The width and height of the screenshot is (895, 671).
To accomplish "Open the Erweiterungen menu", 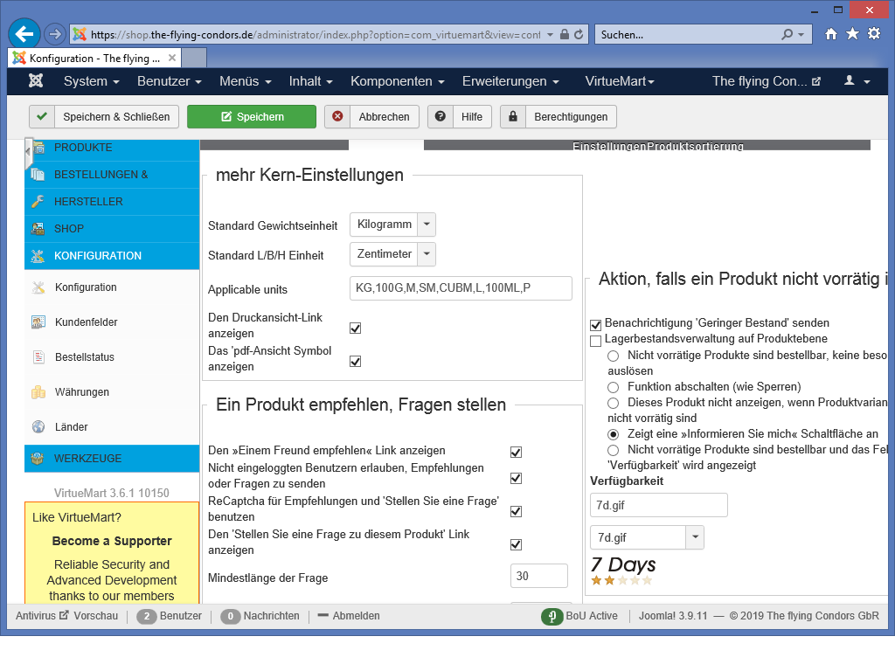I will [x=510, y=81].
